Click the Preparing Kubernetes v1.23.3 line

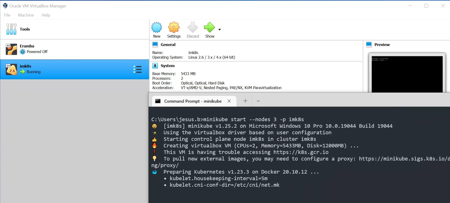tap(241, 172)
